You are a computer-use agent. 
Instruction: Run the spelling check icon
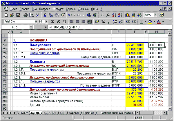click(37, 15)
